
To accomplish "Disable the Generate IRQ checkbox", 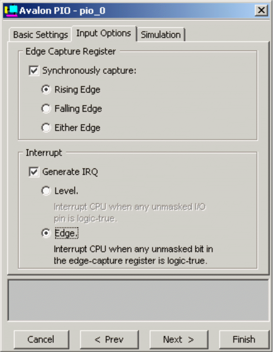I will 34,172.
